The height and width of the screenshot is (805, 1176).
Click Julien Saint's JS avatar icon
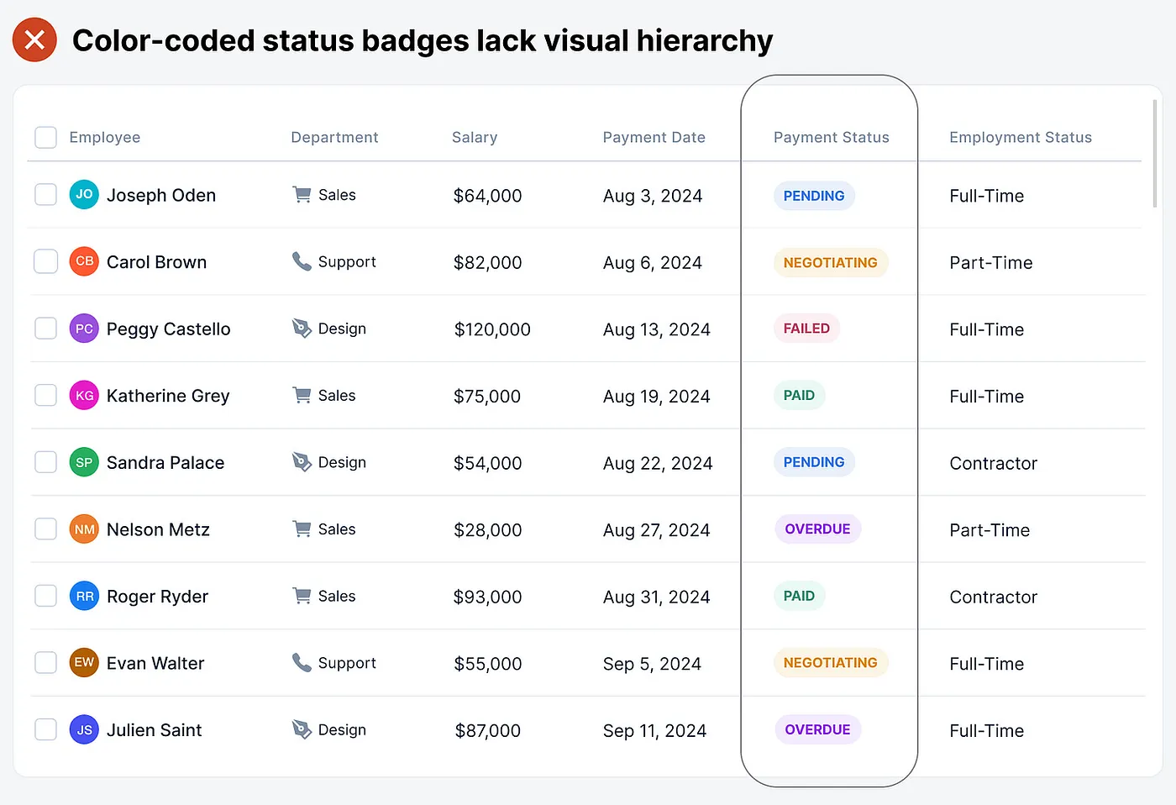point(84,729)
